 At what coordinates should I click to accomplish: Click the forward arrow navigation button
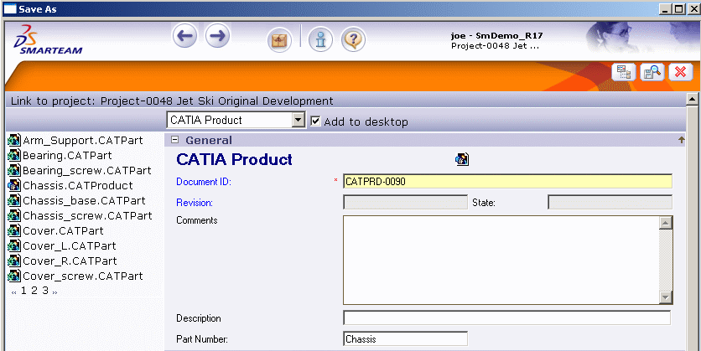217,37
